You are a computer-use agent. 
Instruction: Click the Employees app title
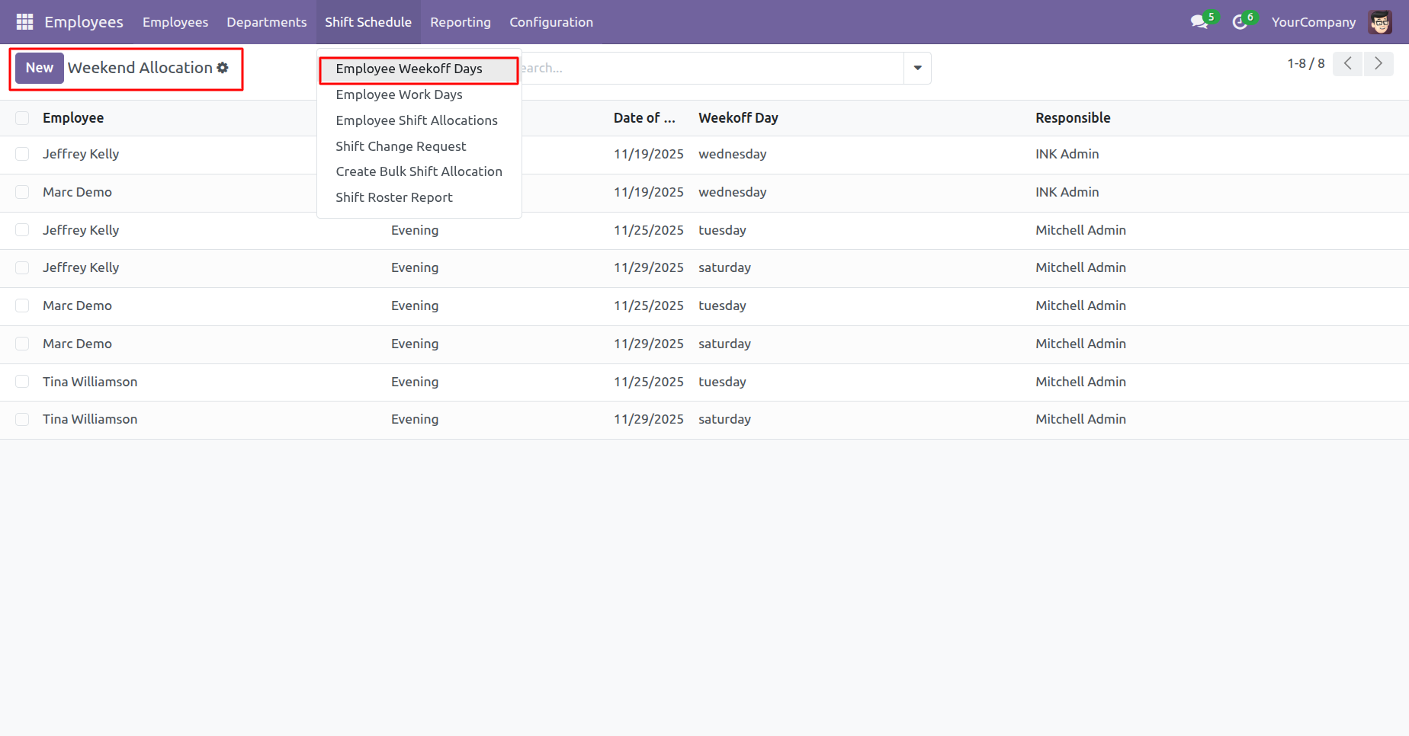[x=84, y=22]
